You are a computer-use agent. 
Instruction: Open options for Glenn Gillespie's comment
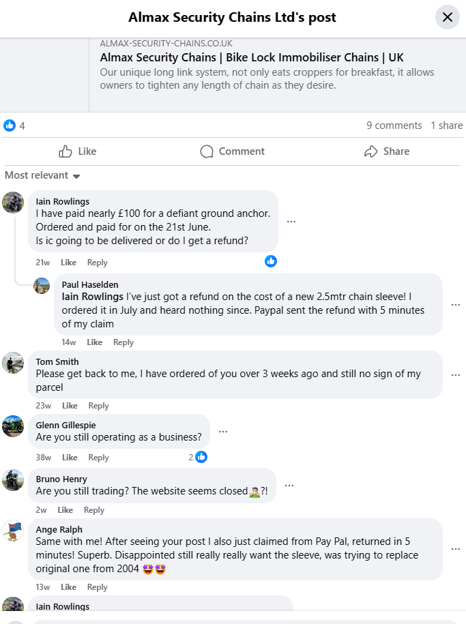coord(223,432)
